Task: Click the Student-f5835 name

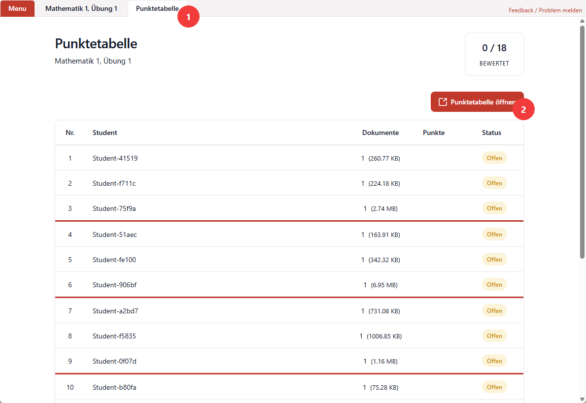Action: (114, 336)
